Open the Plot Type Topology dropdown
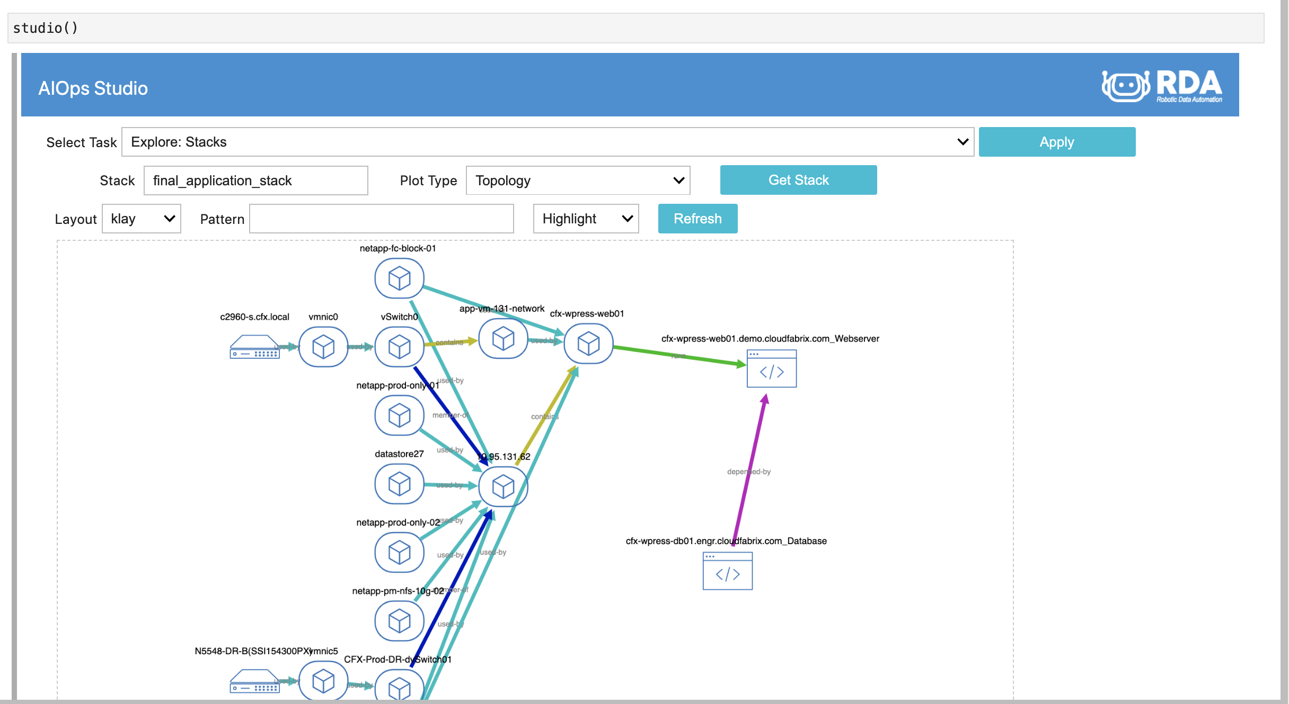The height and width of the screenshot is (704, 1289). pos(578,180)
